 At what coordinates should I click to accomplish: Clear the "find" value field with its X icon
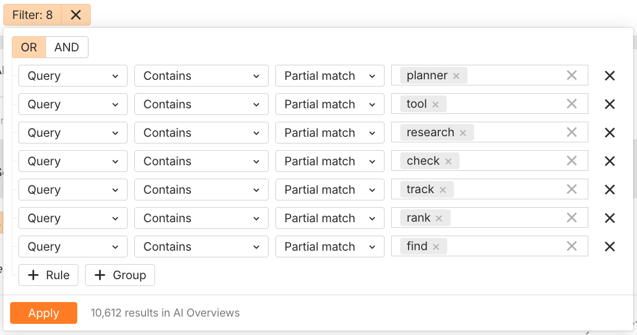point(572,246)
